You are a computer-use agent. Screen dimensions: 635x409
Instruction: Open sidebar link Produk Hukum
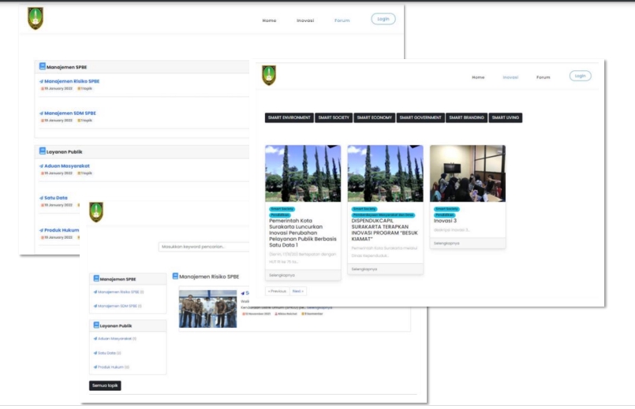tap(114, 367)
